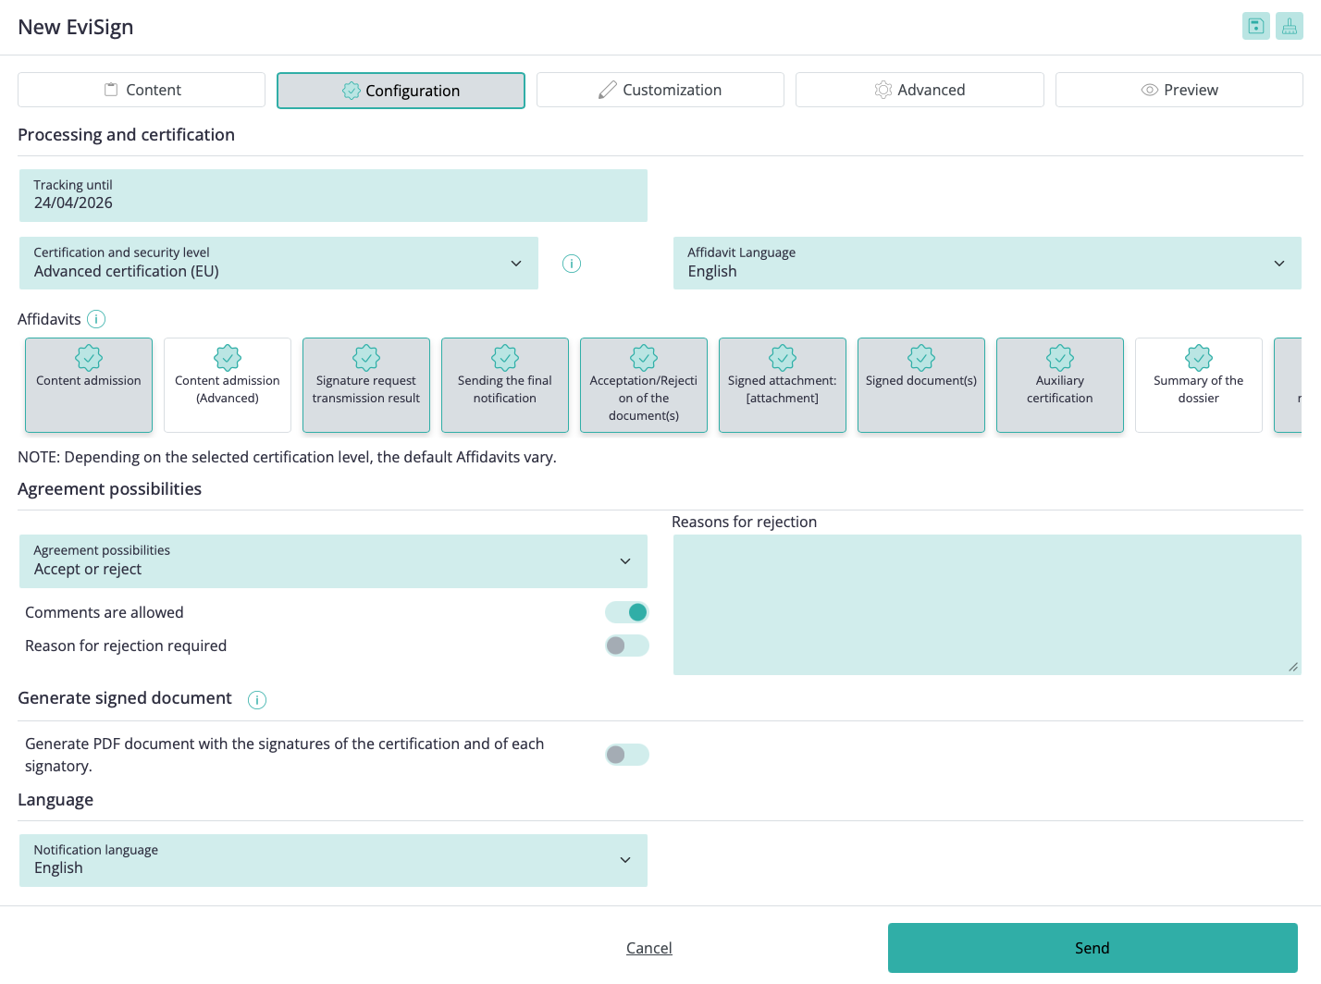The height and width of the screenshot is (984, 1321).
Task: Open Certification and security level dropdown
Action: (x=278, y=263)
